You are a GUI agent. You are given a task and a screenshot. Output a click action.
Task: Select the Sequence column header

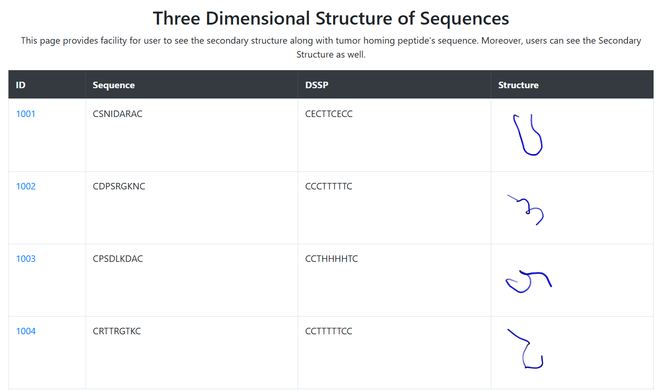(x=114, y=85)
